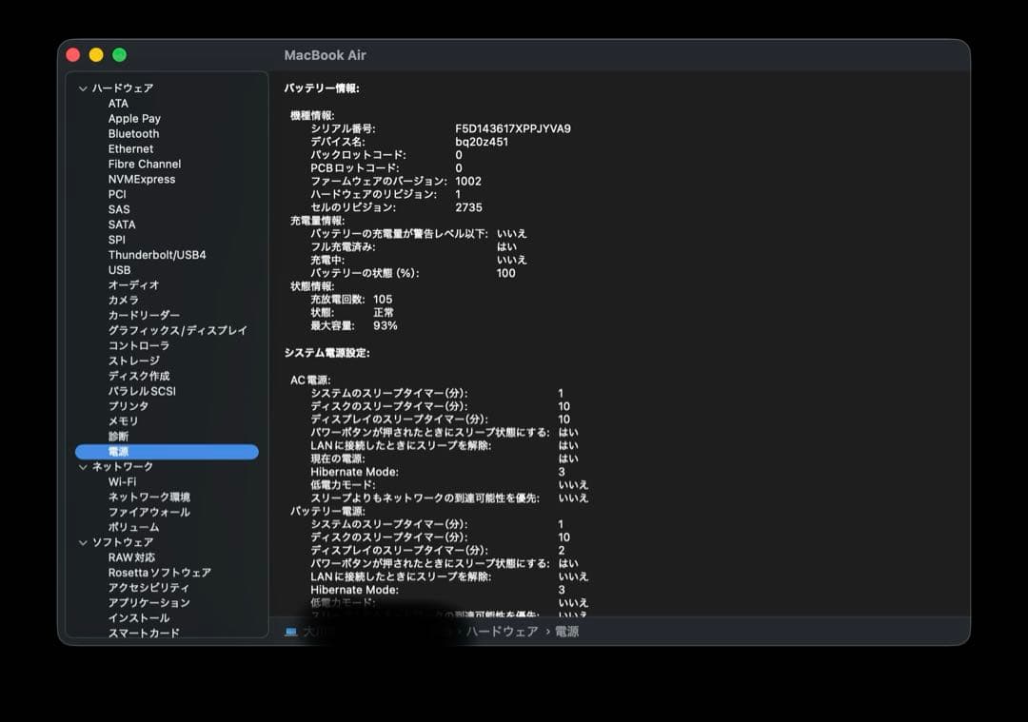The height and width of the screenshot is (722, 1028).
Task: Click the battery state percent value 100
Action: tap(505, 273)
